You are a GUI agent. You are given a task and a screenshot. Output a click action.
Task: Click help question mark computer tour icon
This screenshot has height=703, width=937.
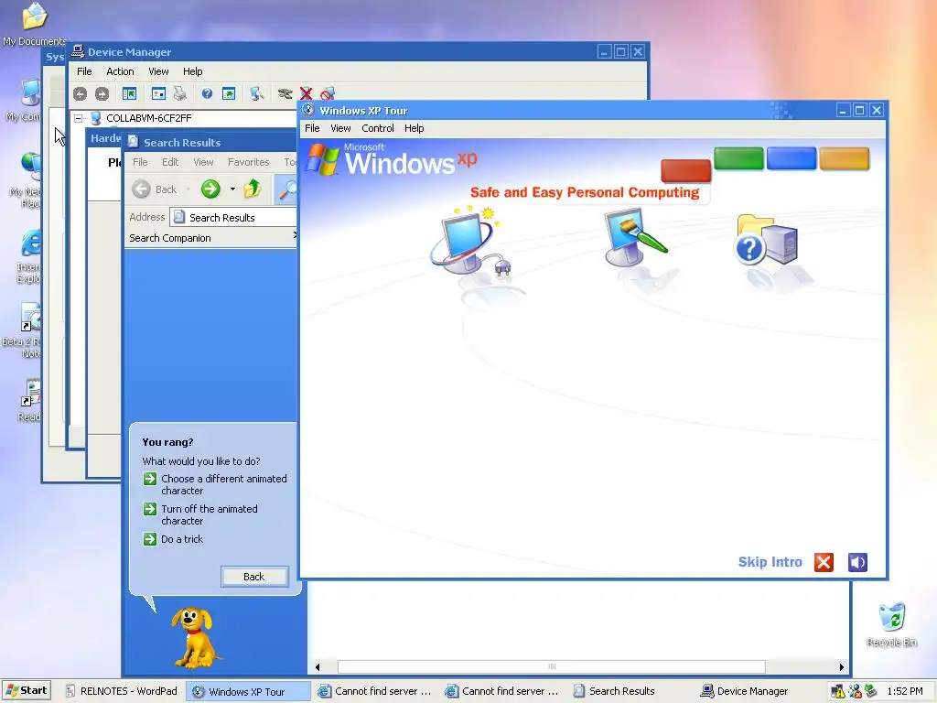(x=768, y=241)
